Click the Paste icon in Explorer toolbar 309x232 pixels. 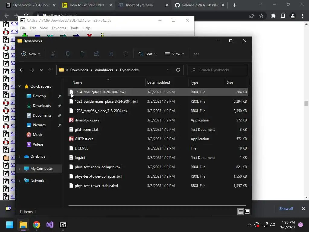(82, 54)
